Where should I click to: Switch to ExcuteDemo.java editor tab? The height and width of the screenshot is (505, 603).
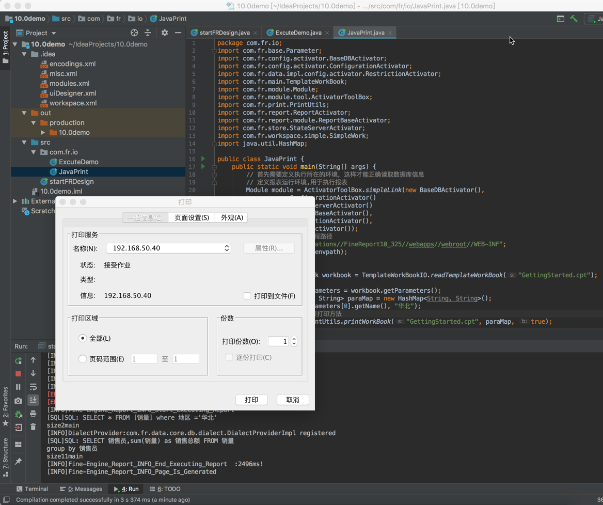point(298,33)
